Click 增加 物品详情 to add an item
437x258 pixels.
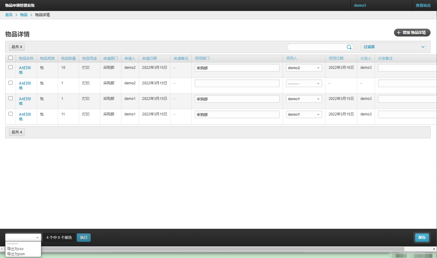coord(412,33)
